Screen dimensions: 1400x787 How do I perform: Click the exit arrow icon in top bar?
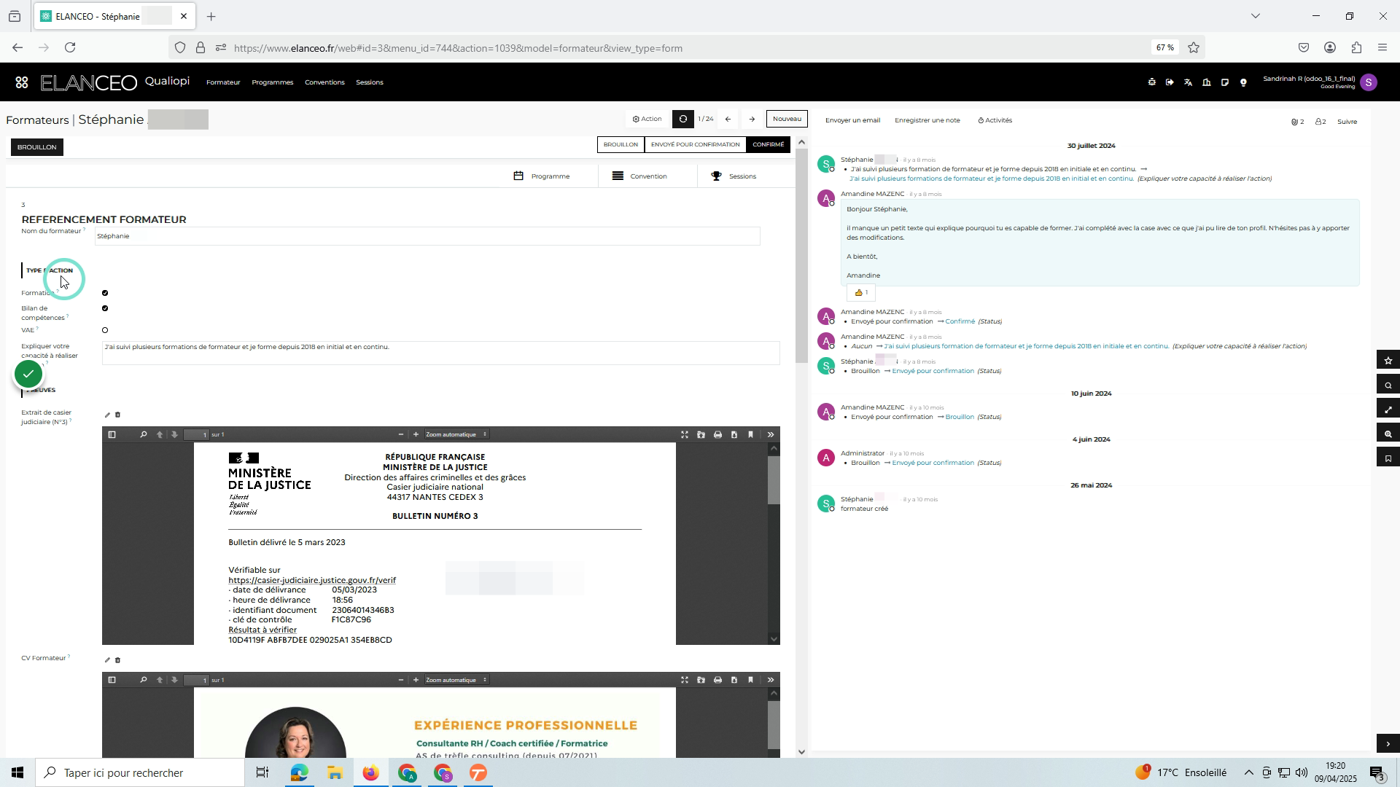(x=1170, y=82)
